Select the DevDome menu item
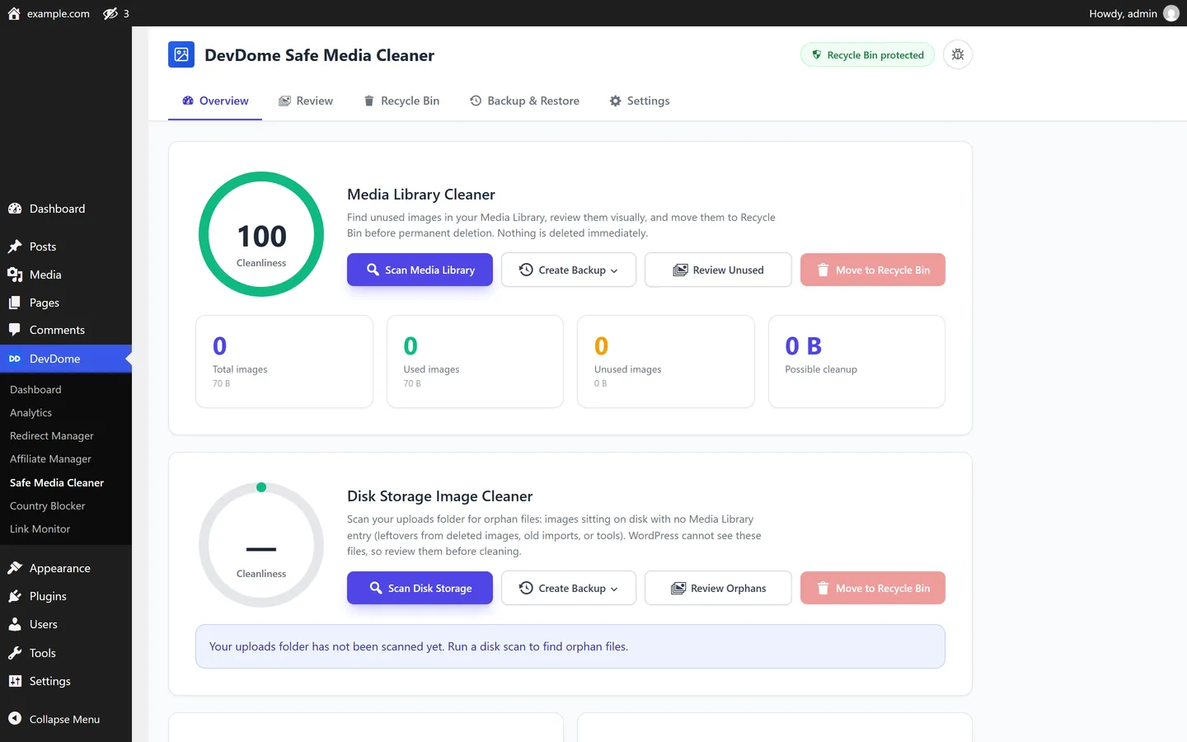Image resolution: width=1187 pixels, height=742 pixels. (x=66, y=359)
